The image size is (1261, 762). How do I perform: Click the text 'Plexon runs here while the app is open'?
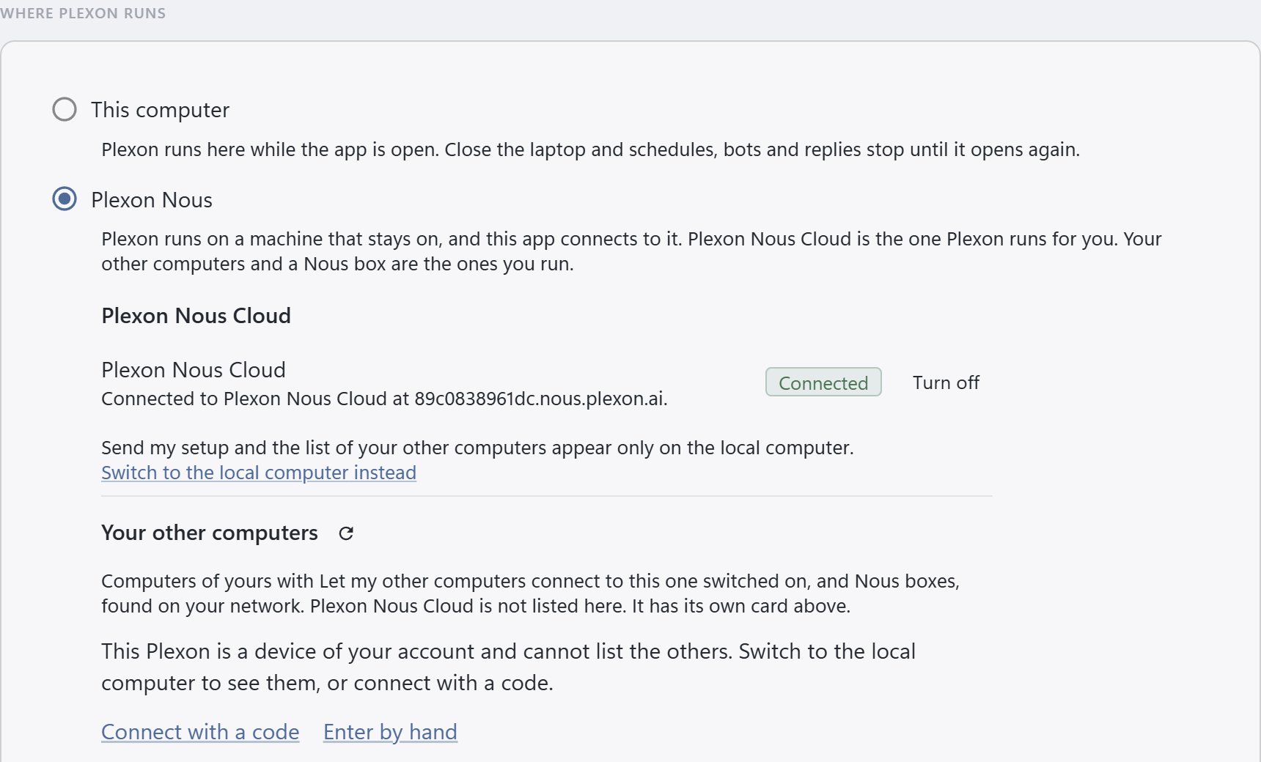pos(270,149)
